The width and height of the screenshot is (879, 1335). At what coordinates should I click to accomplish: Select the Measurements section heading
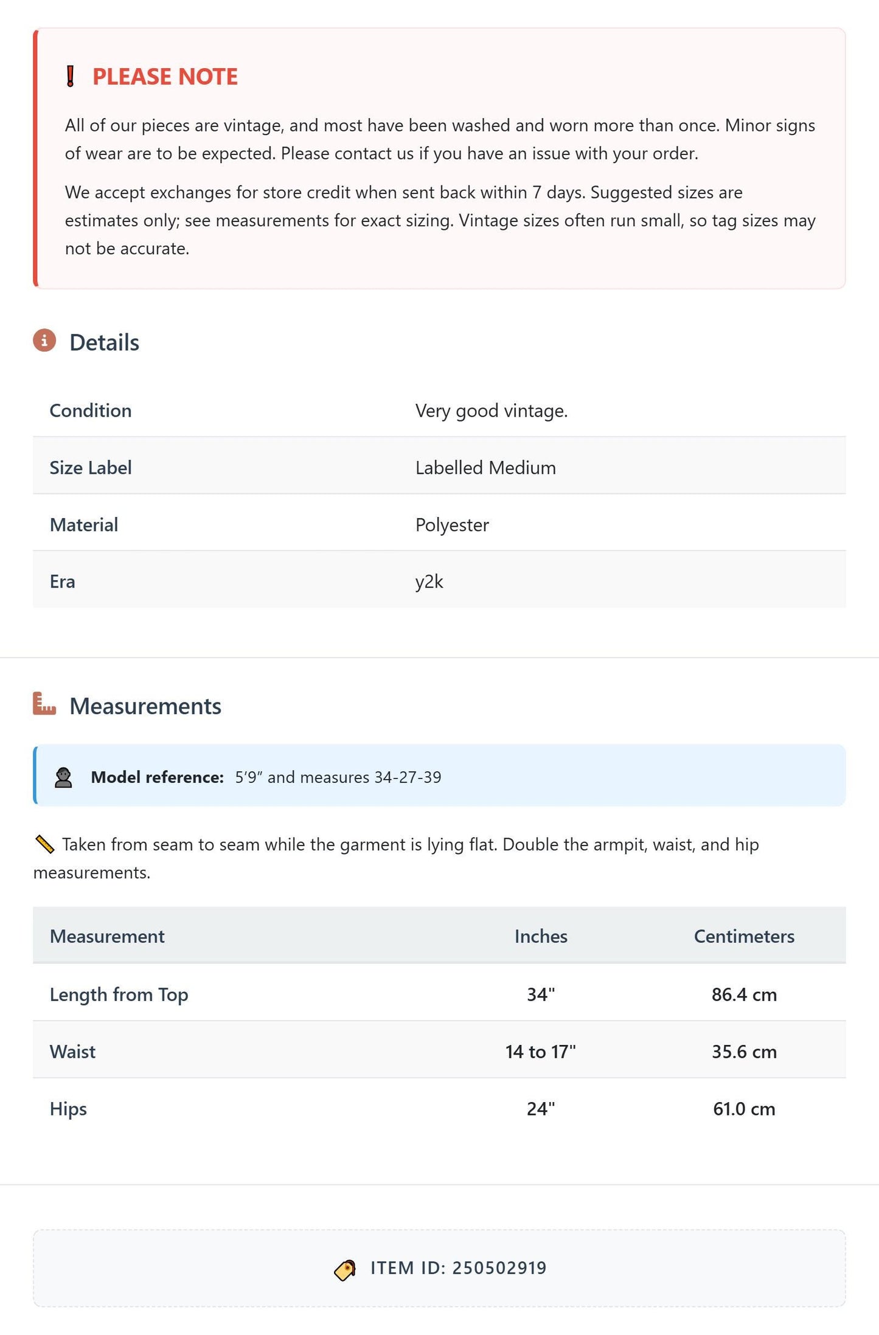[145, 706]
